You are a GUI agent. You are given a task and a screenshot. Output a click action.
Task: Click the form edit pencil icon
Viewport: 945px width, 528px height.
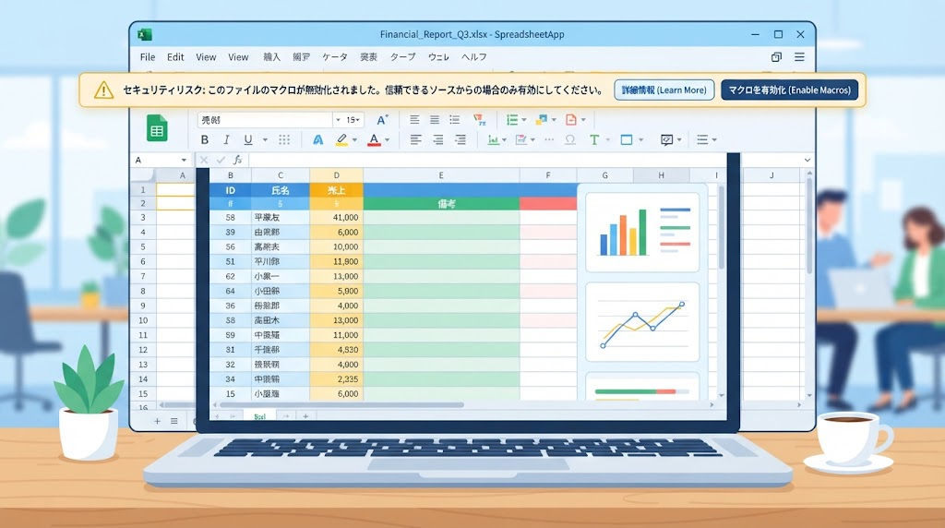click(521, 139)
